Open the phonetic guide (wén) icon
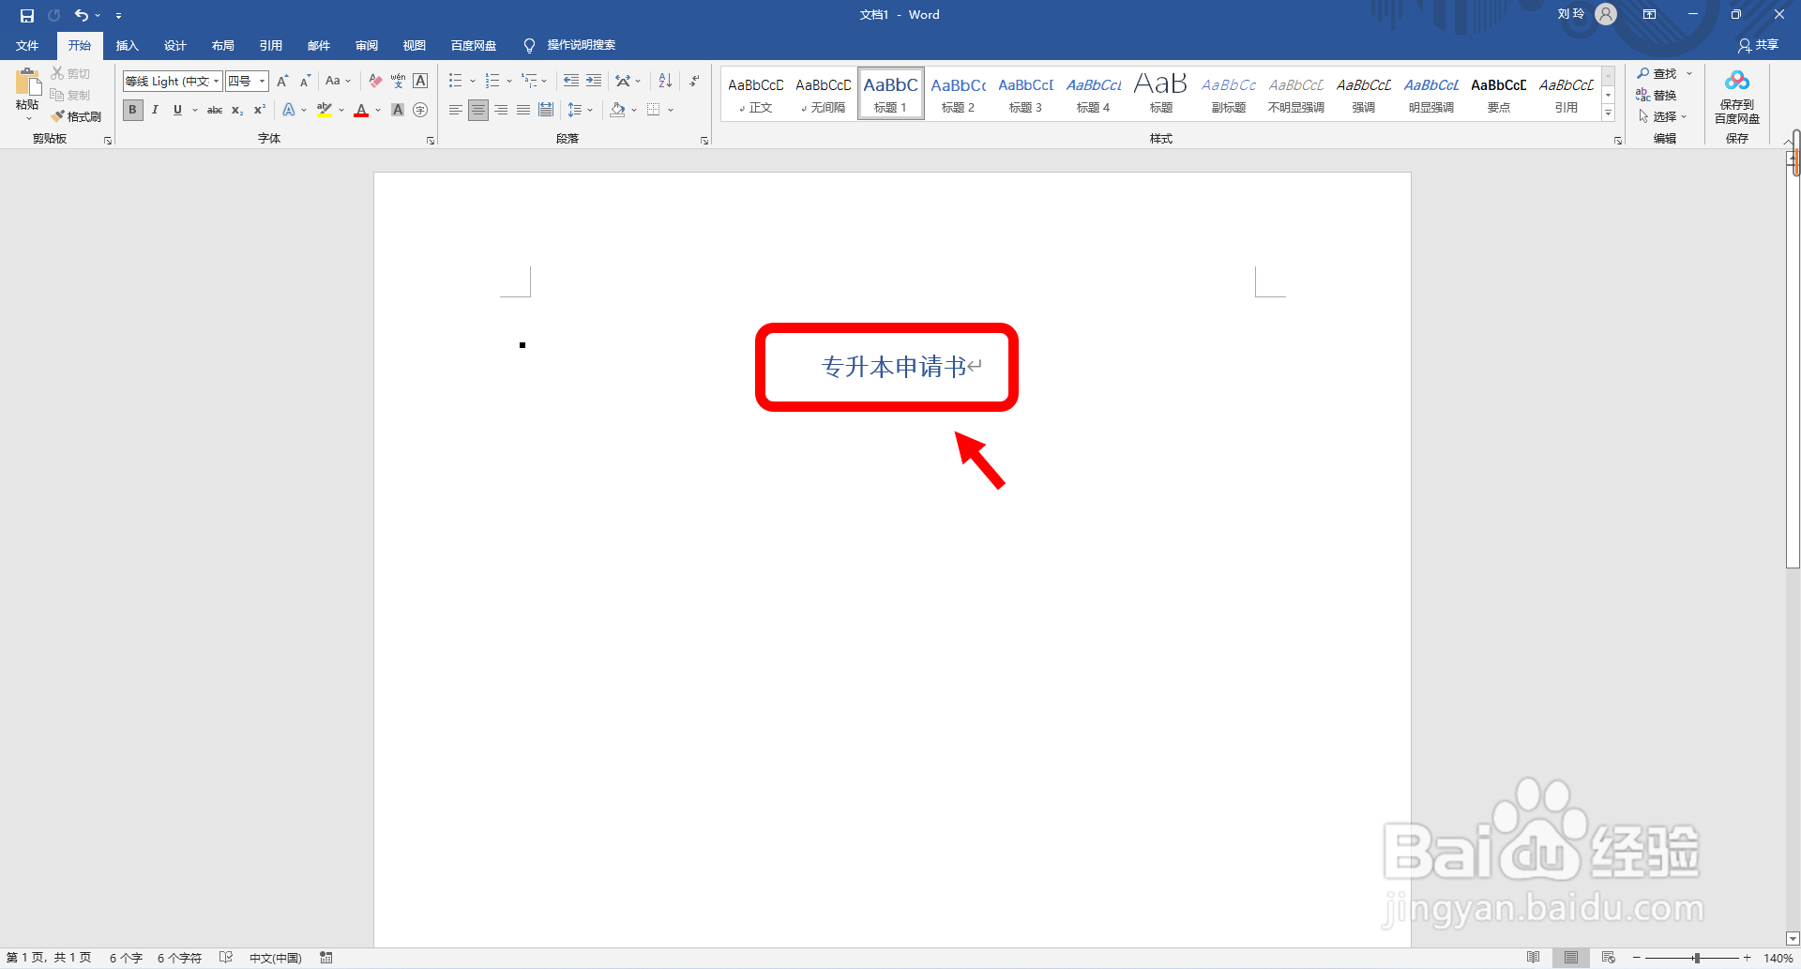The width and height of the screenshot is (1801, 969). 398,82
